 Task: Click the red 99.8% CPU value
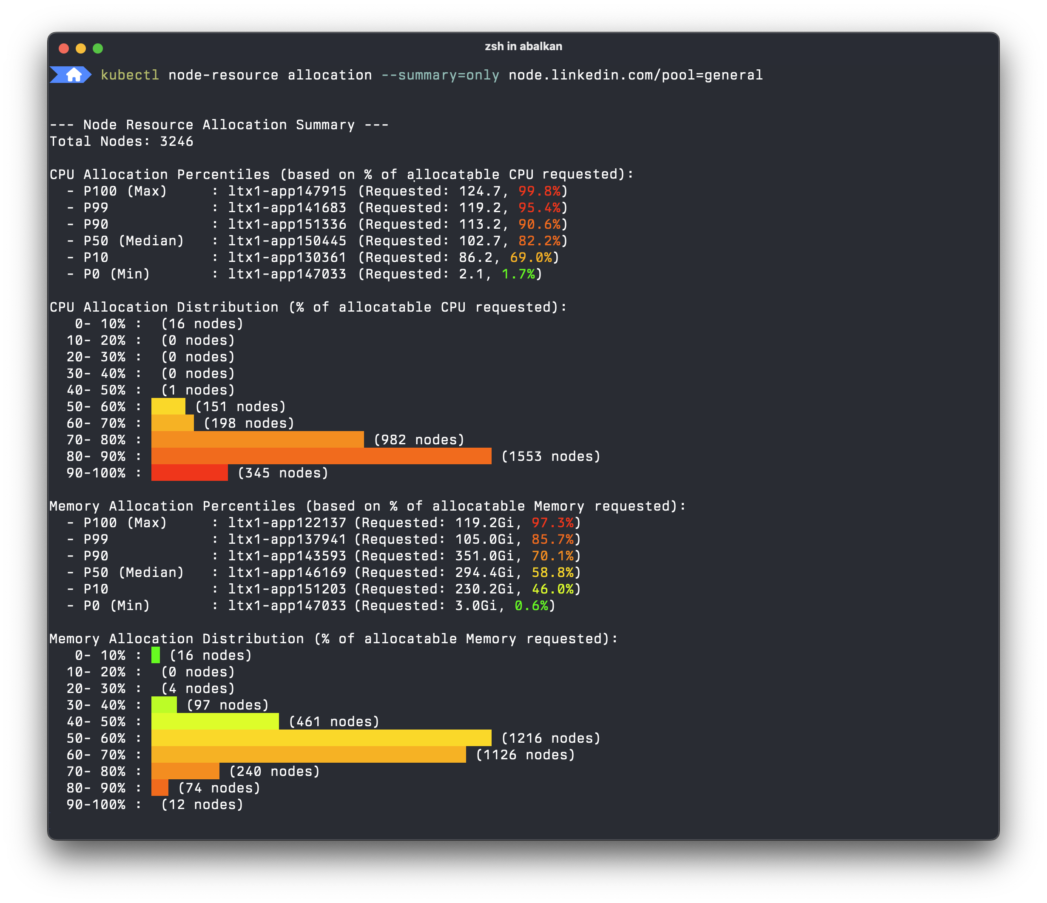539,191
